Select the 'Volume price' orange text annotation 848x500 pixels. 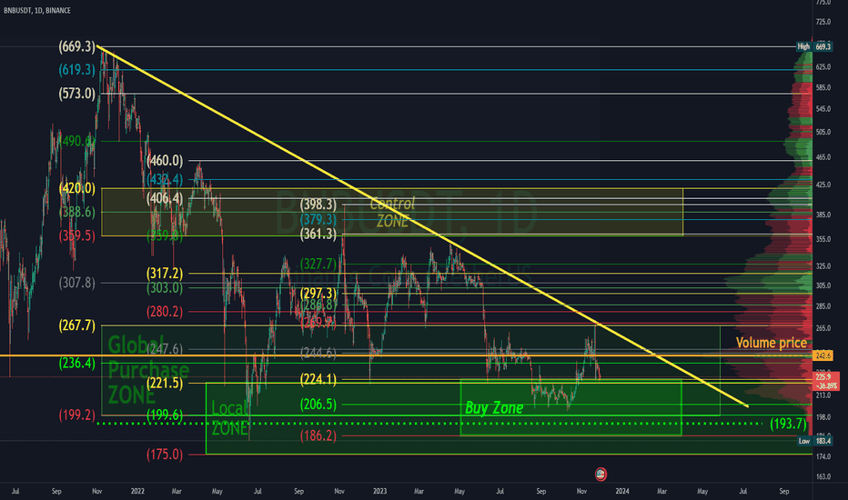[772, 343]
